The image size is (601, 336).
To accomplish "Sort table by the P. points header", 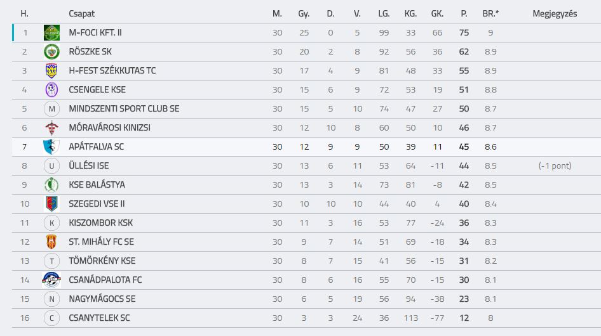I will click(x=464, y=14).
